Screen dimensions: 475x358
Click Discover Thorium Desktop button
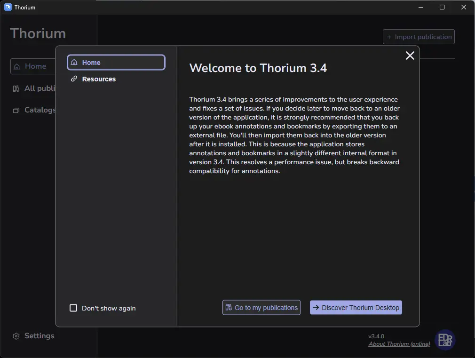point(356,307)
